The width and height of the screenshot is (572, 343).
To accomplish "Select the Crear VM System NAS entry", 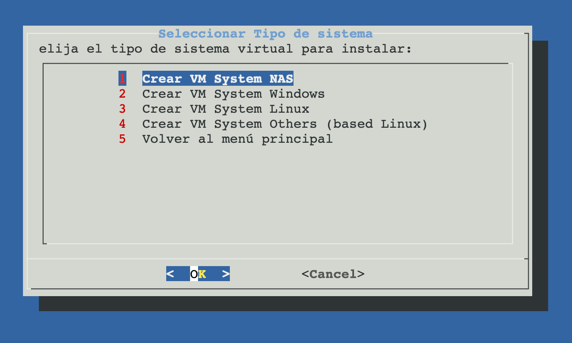I will tap(217, 79).
